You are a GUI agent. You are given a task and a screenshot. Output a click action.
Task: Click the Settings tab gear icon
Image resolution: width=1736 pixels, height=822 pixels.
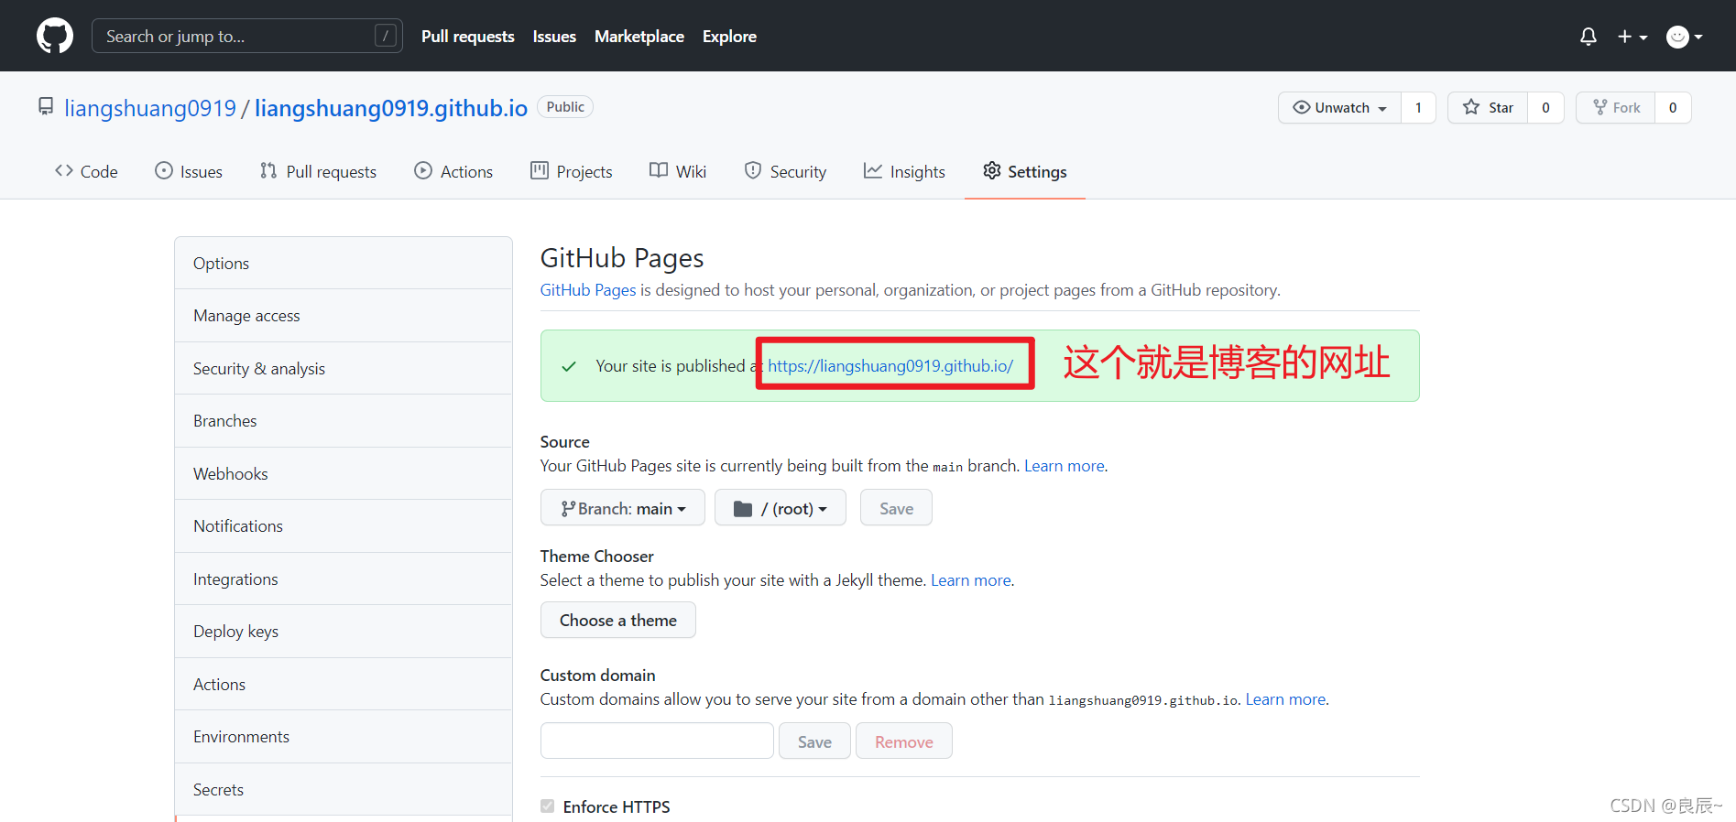tap(992, 171)
